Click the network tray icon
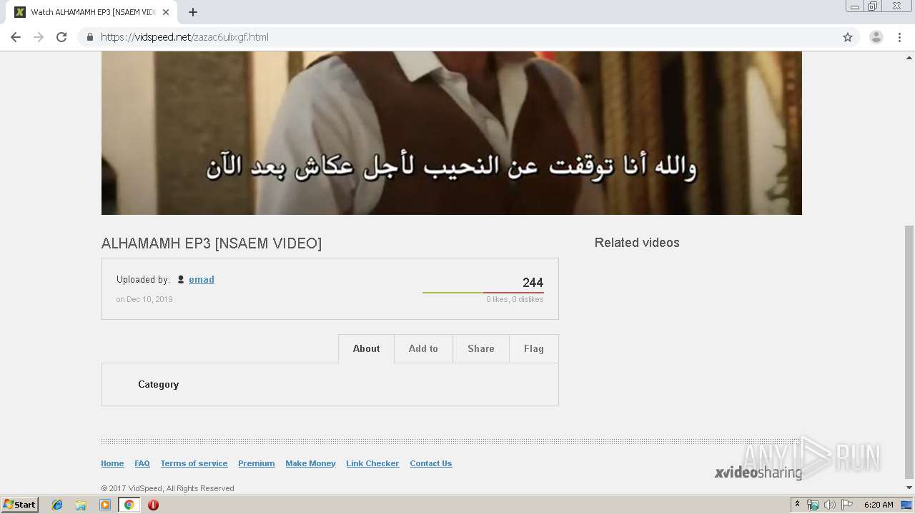The height and width of the screenshot is (514, 915). tap(813, 505)
